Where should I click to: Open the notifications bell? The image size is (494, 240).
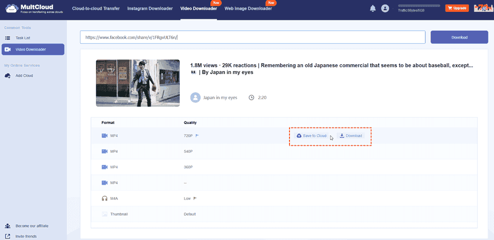(372, 8)
